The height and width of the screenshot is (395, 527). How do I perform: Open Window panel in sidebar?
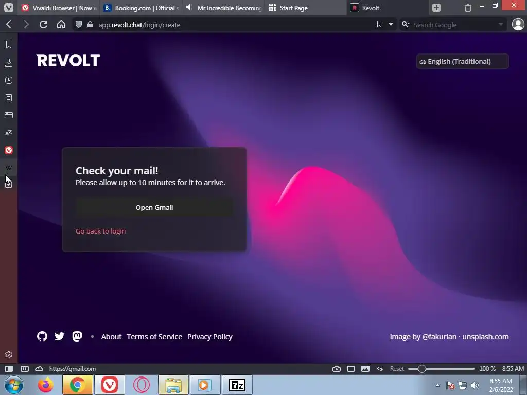coord(9,115)
